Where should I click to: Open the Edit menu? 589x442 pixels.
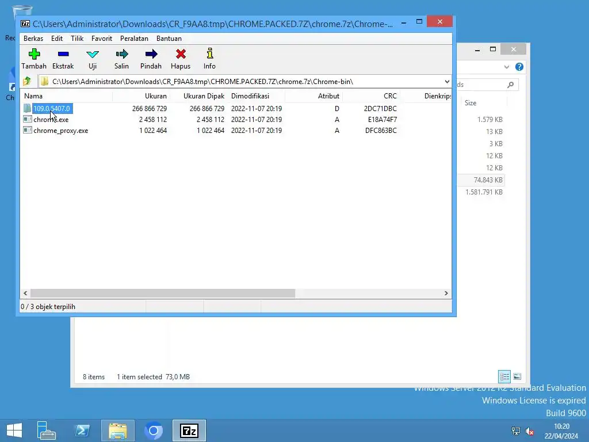click(x=57, y=39)
